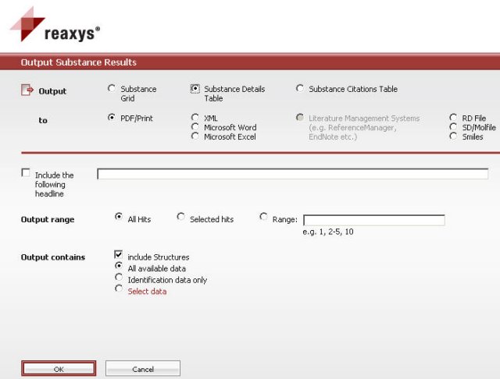500x379 pixels.
Task: Choose SD/Molfile output format
Action: 454,127
